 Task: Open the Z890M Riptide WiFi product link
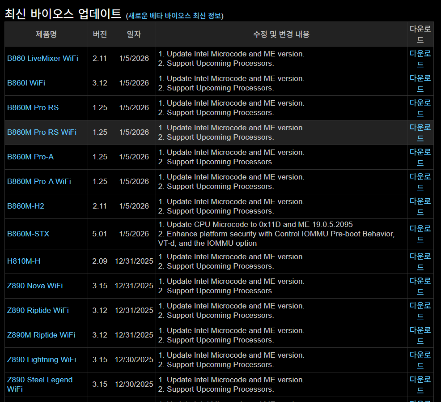(x=41, y=335)
